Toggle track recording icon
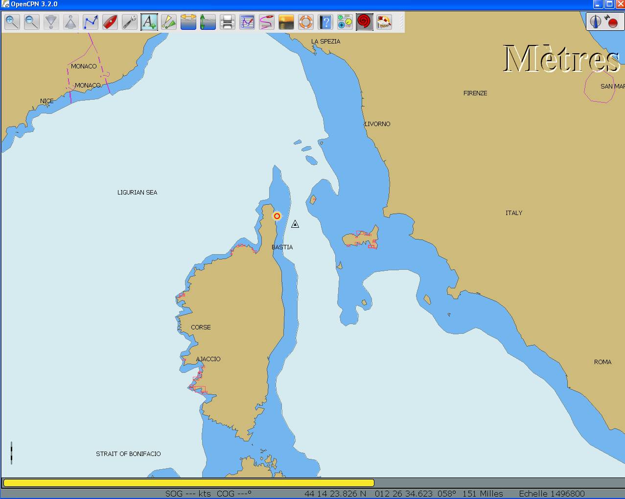625x499 pixels. [267, 22]
